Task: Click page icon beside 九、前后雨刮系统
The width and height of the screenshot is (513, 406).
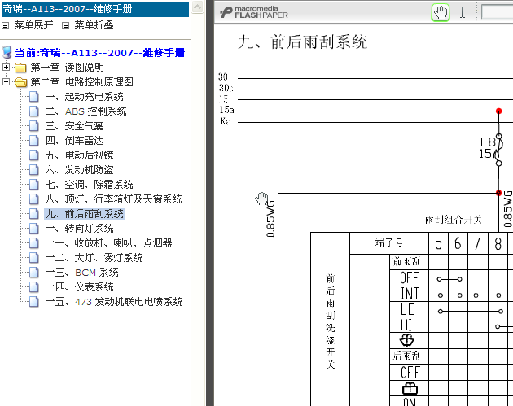Action: tap(33, 214)
